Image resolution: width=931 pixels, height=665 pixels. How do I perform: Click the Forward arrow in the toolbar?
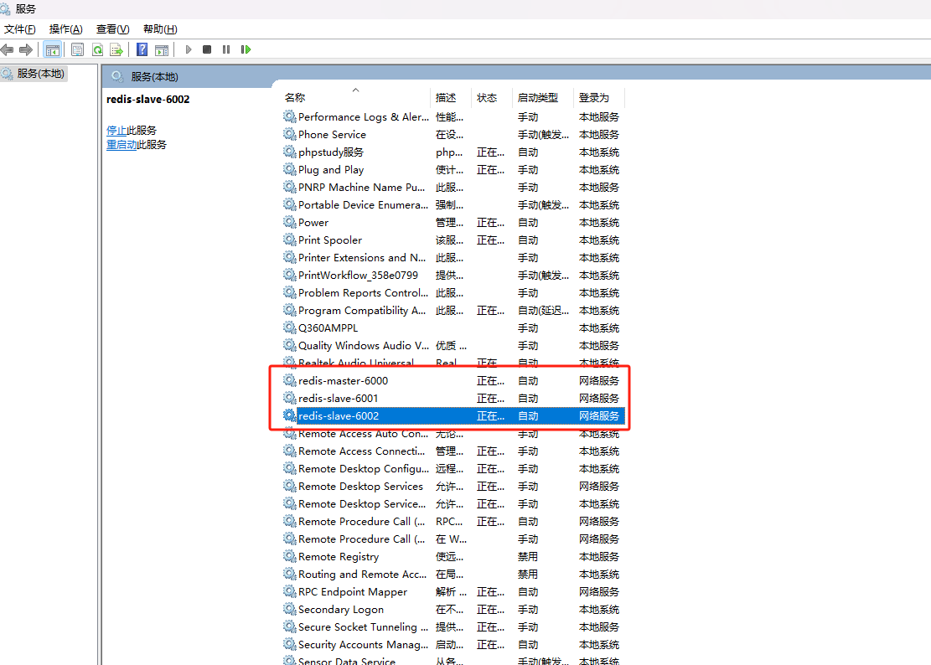[25, 49]
